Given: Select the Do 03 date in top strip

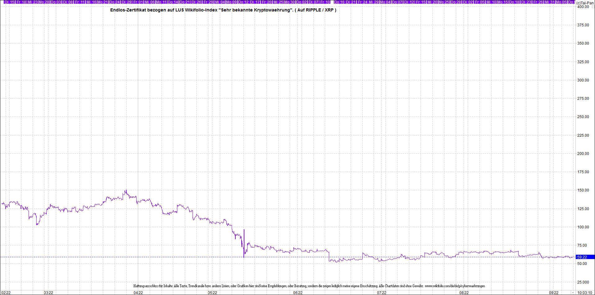Looking at the screenshot, I should tap(56, 2).
